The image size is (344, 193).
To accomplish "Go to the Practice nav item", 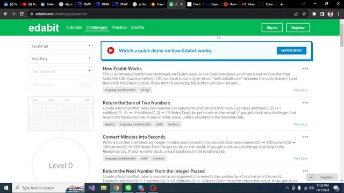I will tap(119, 27).
